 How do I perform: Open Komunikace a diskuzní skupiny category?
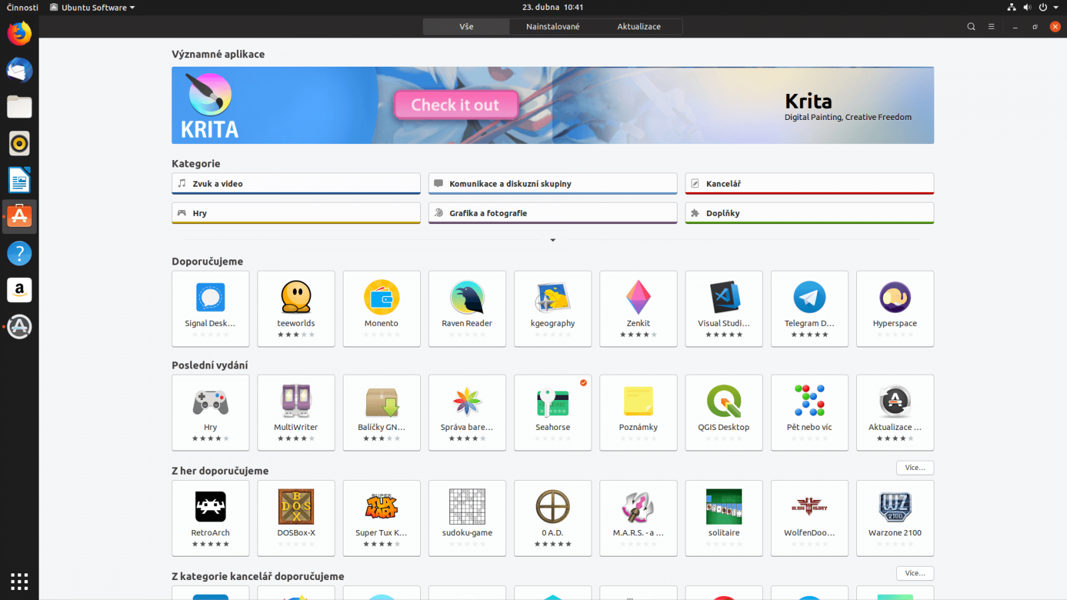[x=553, y=183]
